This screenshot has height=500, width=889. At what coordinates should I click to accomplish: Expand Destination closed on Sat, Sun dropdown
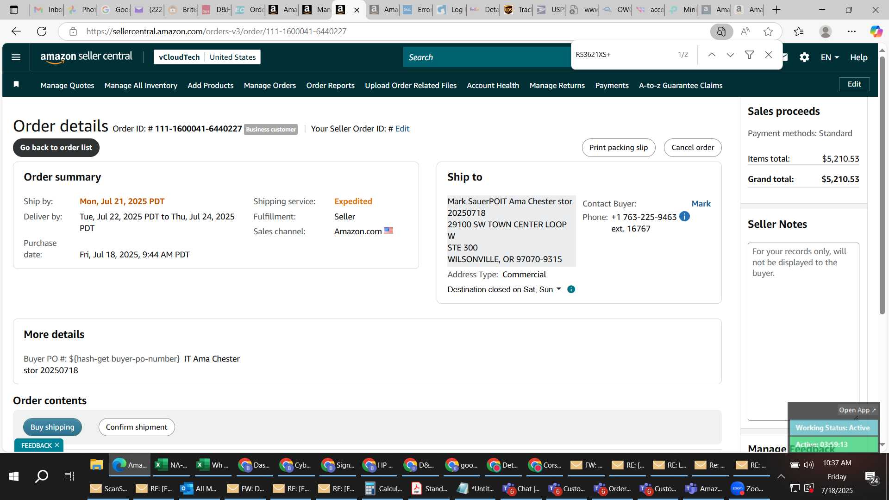click(504, 289)
